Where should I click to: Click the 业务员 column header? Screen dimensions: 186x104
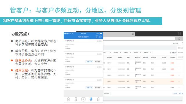coord(164,57)
